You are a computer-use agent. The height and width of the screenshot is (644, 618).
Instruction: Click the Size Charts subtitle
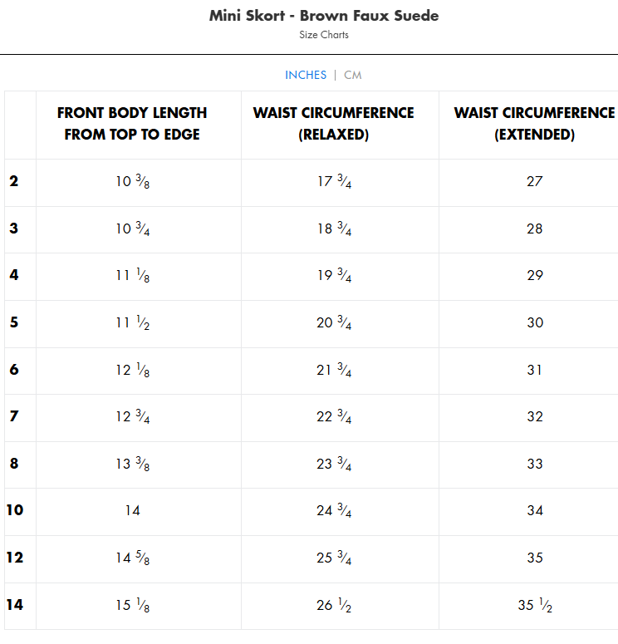tap(324, 35)
